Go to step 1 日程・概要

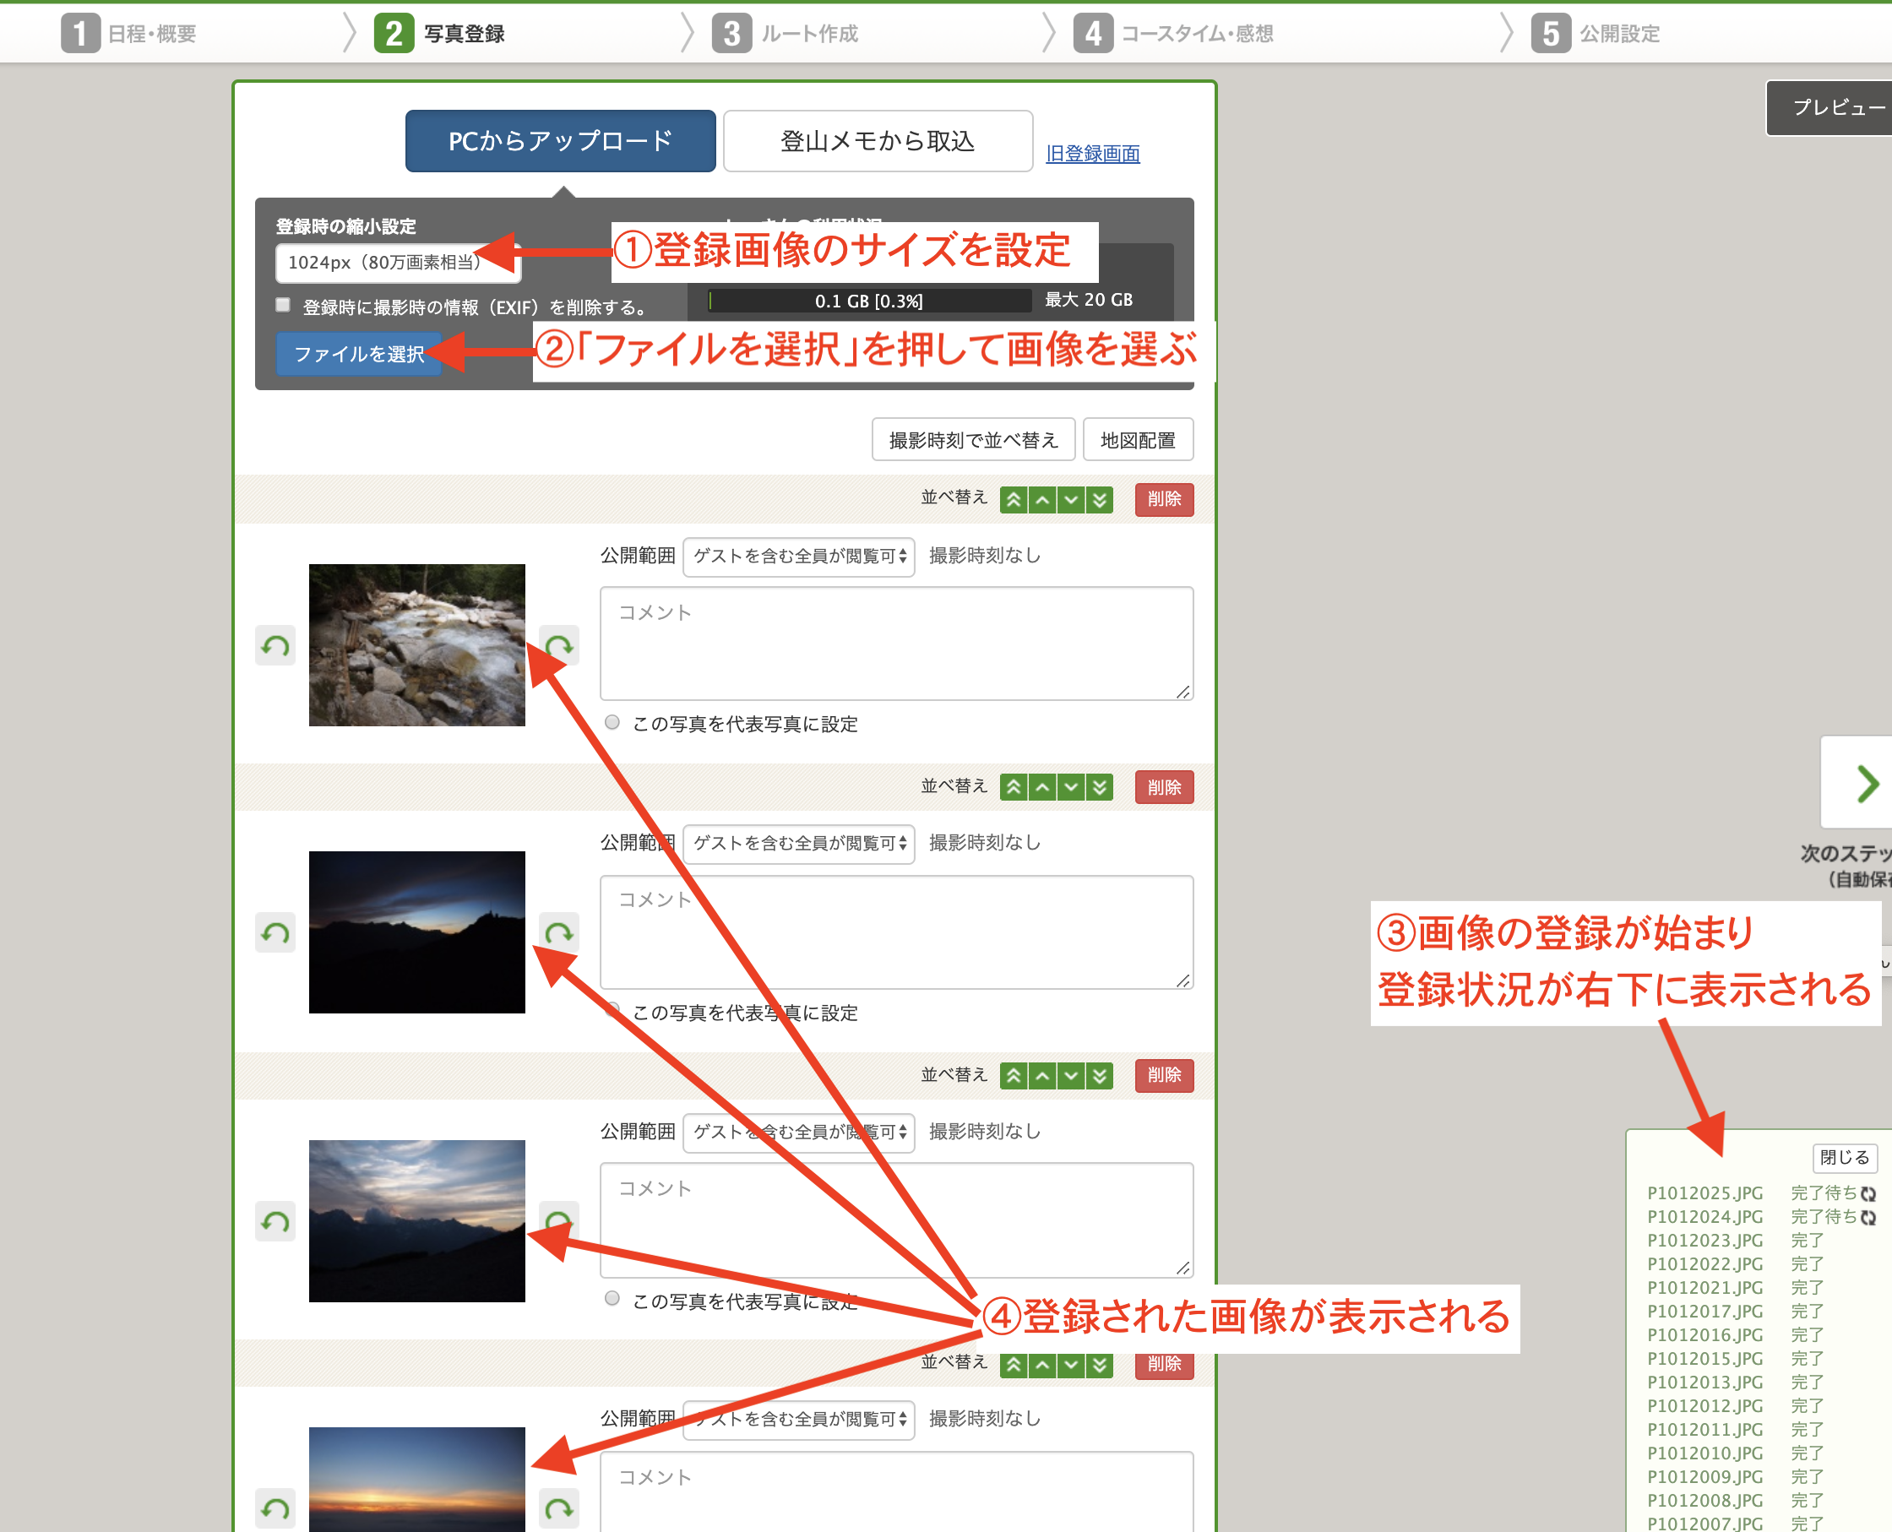pyautogui.click(x=129, y=34)
